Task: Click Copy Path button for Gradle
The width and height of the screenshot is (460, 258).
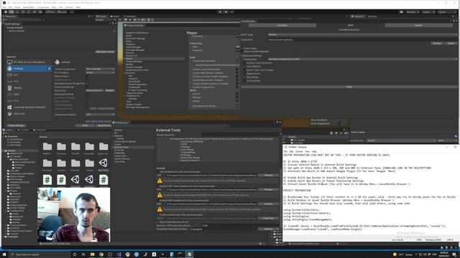Action: coord(268,218)
